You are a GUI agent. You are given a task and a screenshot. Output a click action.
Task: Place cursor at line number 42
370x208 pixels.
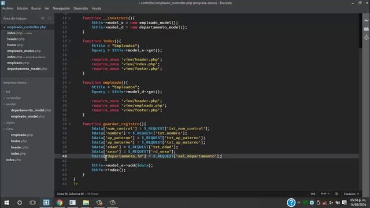tap(64, 165)
